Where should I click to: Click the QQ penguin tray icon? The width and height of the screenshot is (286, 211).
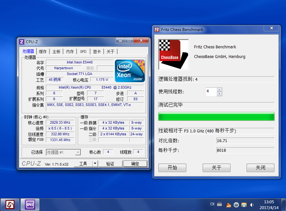[x=228, y=205]
